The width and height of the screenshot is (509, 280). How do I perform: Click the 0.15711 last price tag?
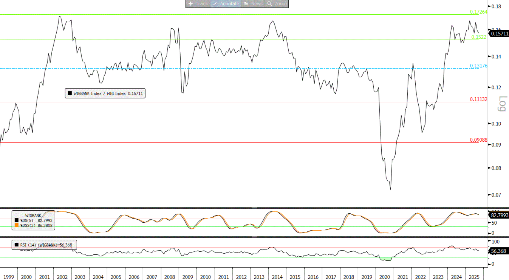498,34
